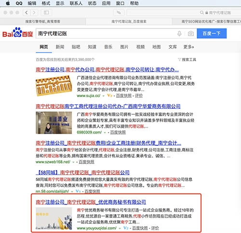Click the abacus thumbnail in the first result
This screenshot has height=233, width=241.
54,86
